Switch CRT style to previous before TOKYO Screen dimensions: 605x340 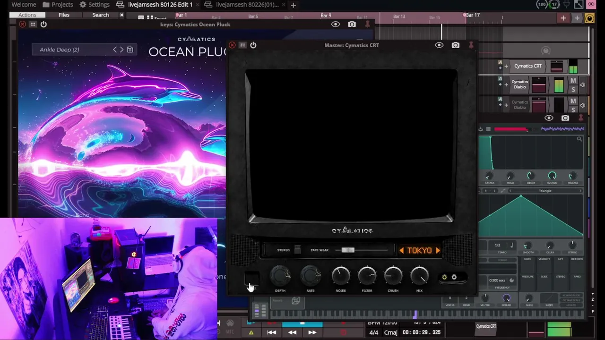(x=402, y=251)
